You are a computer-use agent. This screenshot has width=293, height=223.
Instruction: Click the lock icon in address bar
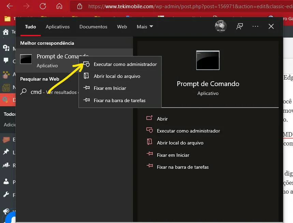(79, 6)
